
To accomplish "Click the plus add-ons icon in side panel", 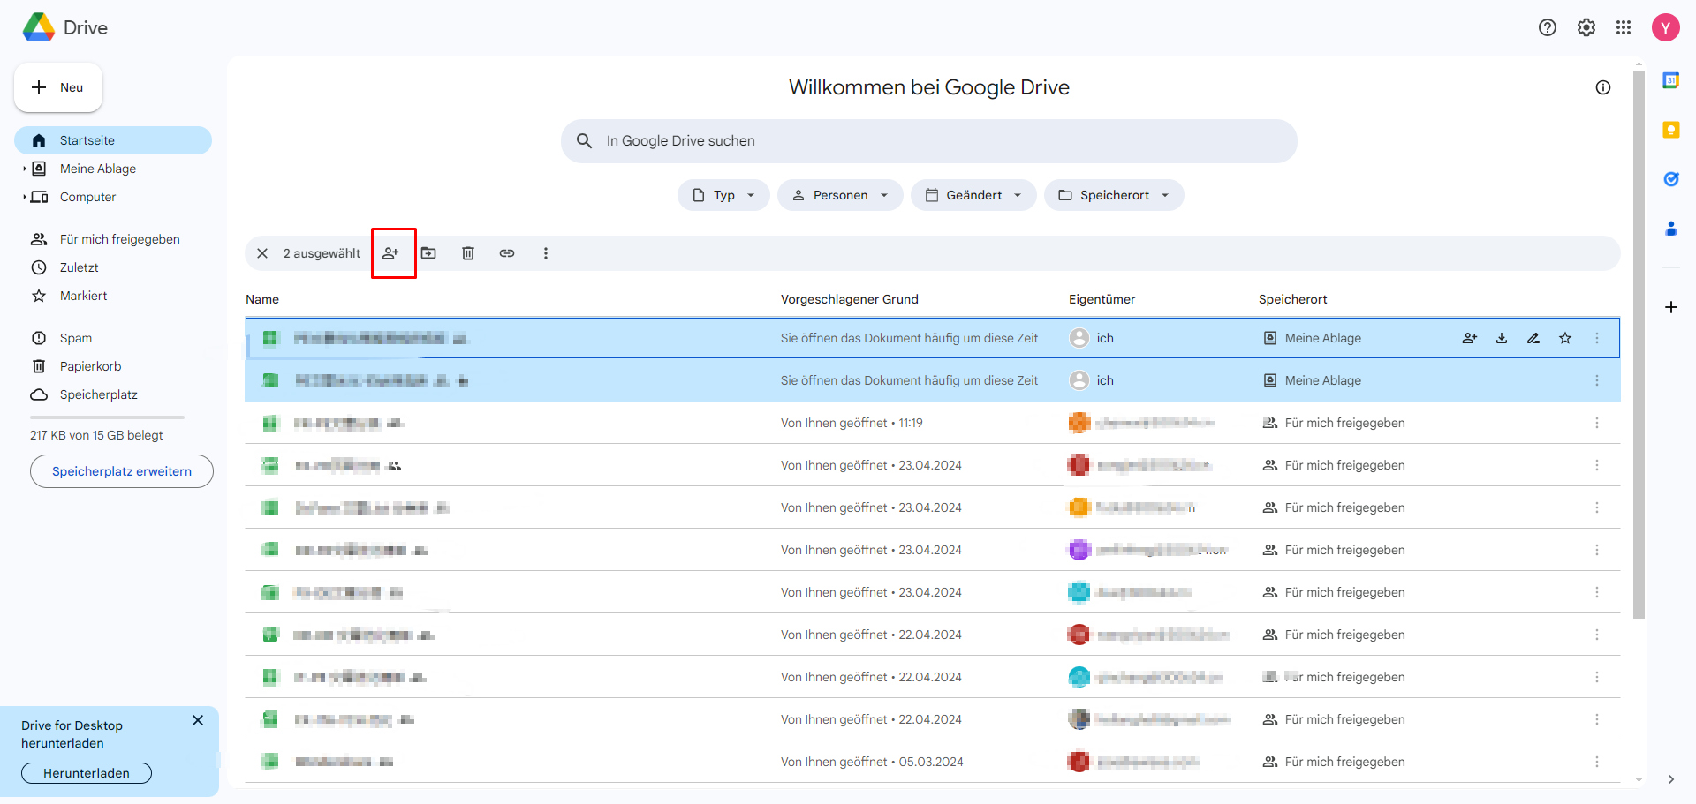I will [x=1671, y=307].
